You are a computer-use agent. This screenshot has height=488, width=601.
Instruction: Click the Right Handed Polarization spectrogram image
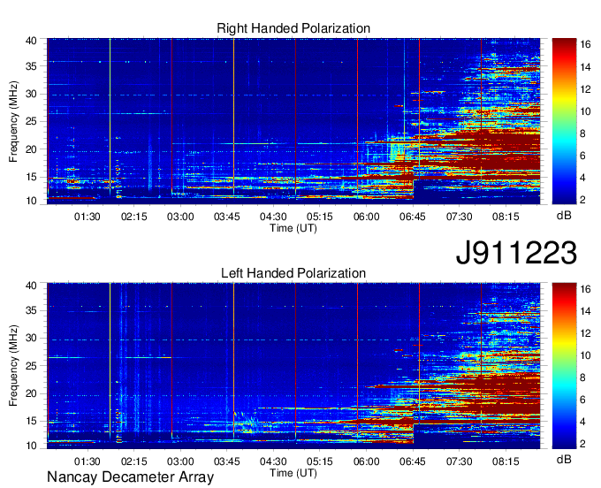pyautogui.click(x=293, y=121)
